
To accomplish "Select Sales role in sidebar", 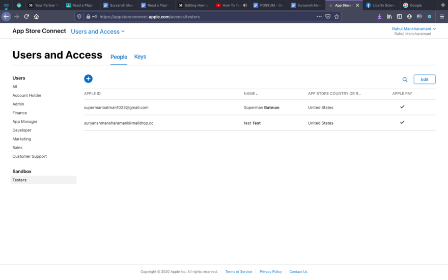I will [x=17, y=148].
